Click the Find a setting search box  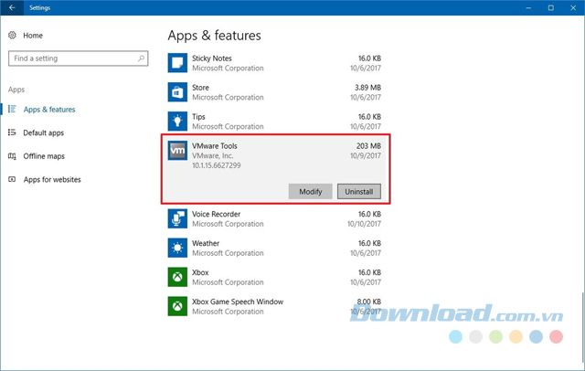pos(71,58)
